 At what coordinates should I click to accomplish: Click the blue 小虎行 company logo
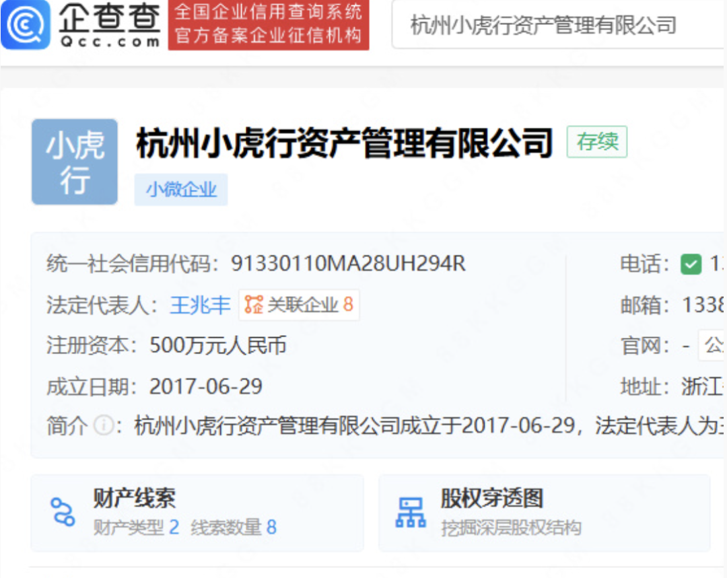pyautogui.click(x=74, y=161)
